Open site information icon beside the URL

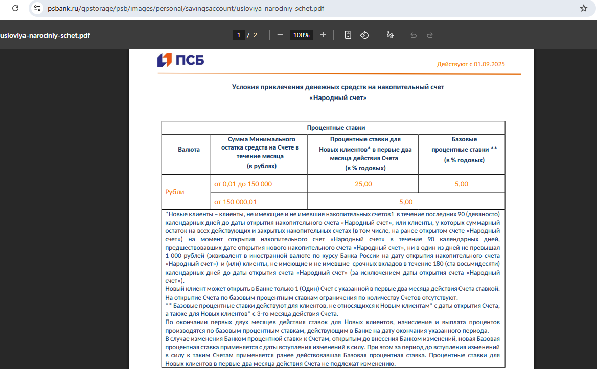point(37,8)
